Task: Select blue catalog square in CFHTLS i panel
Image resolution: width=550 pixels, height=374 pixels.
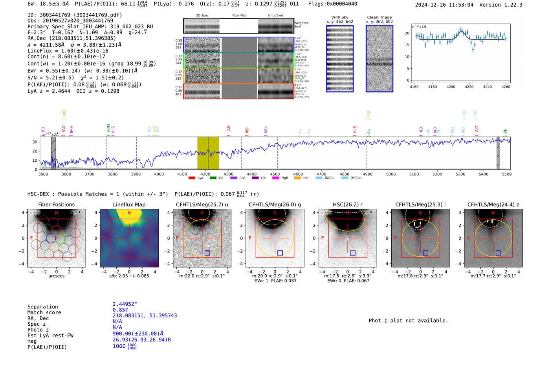Action: (425, 253)
